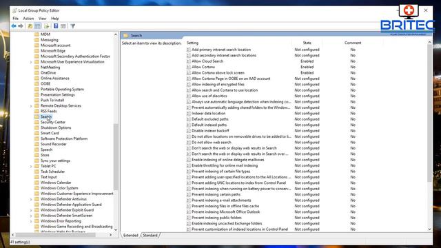Expand the Remote Desktop Services node
The image size is (441, 248).
(30, 106)
